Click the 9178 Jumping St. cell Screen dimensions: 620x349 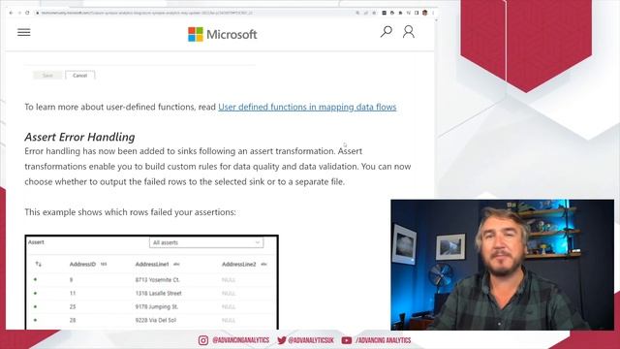[157, 306]
